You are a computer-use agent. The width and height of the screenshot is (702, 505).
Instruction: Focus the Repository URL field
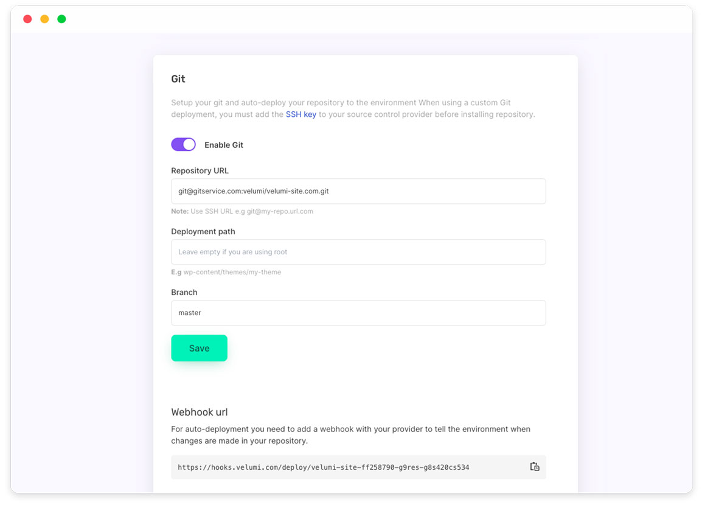point(358,191)
